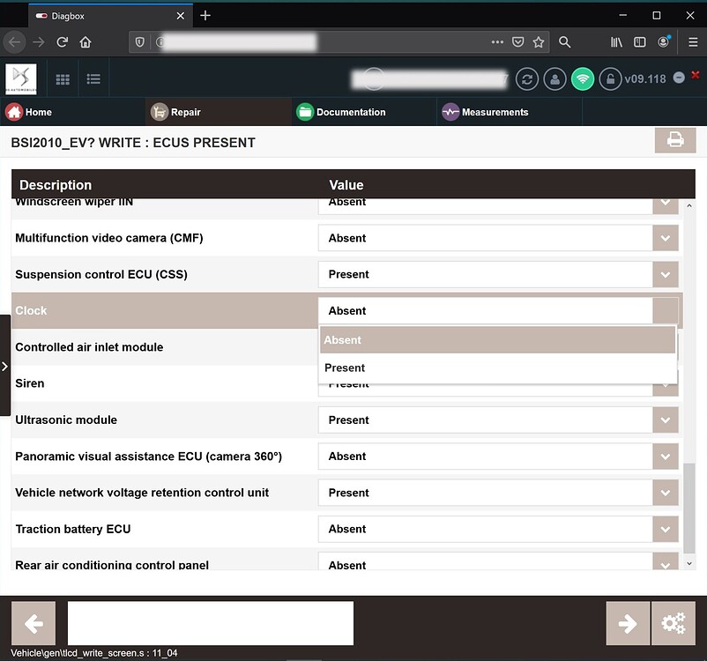
Task: Click the refresh sync icon in header
Action: [x=526, y=78]
